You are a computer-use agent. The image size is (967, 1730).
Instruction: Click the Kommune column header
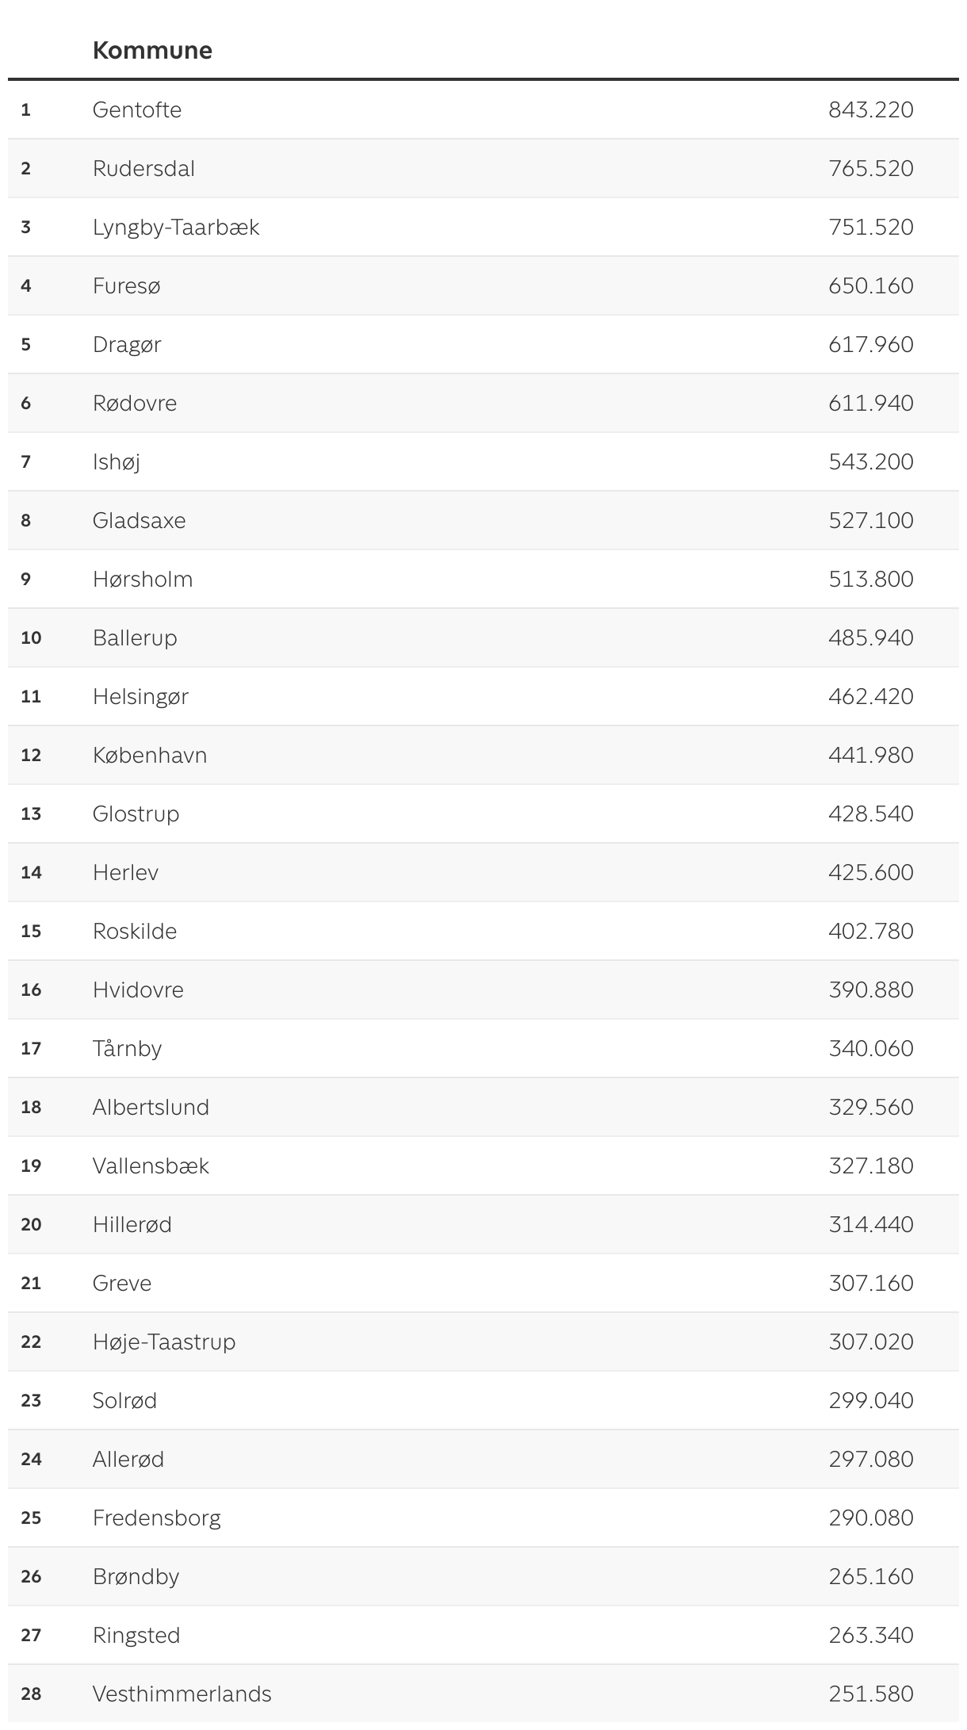click(x=152, y=51)
